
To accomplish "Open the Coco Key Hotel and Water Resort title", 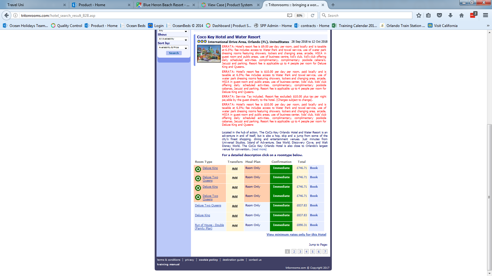I will click(x=229, y=37).
